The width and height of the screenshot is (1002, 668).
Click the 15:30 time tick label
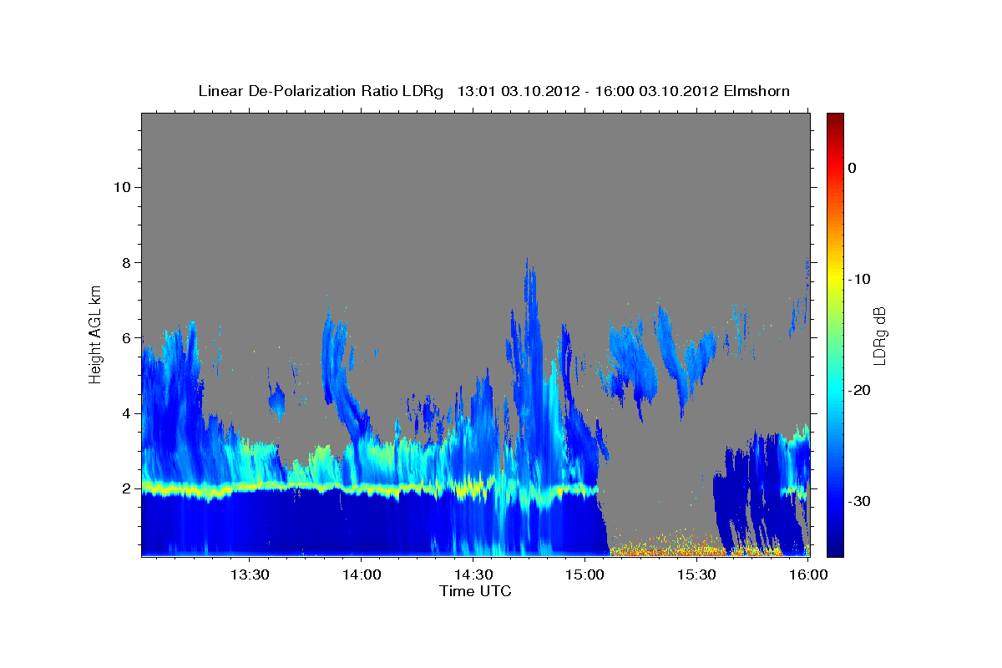[x=696, y=574]
